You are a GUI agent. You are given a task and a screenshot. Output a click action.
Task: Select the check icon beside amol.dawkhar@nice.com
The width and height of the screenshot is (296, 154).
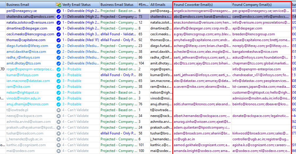59,52
